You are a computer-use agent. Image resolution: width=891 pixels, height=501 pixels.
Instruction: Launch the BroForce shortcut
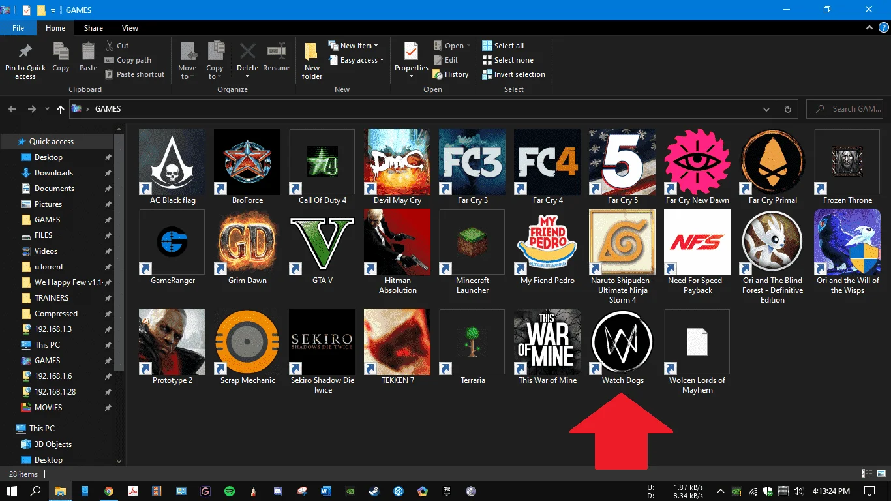coord(247,166)
